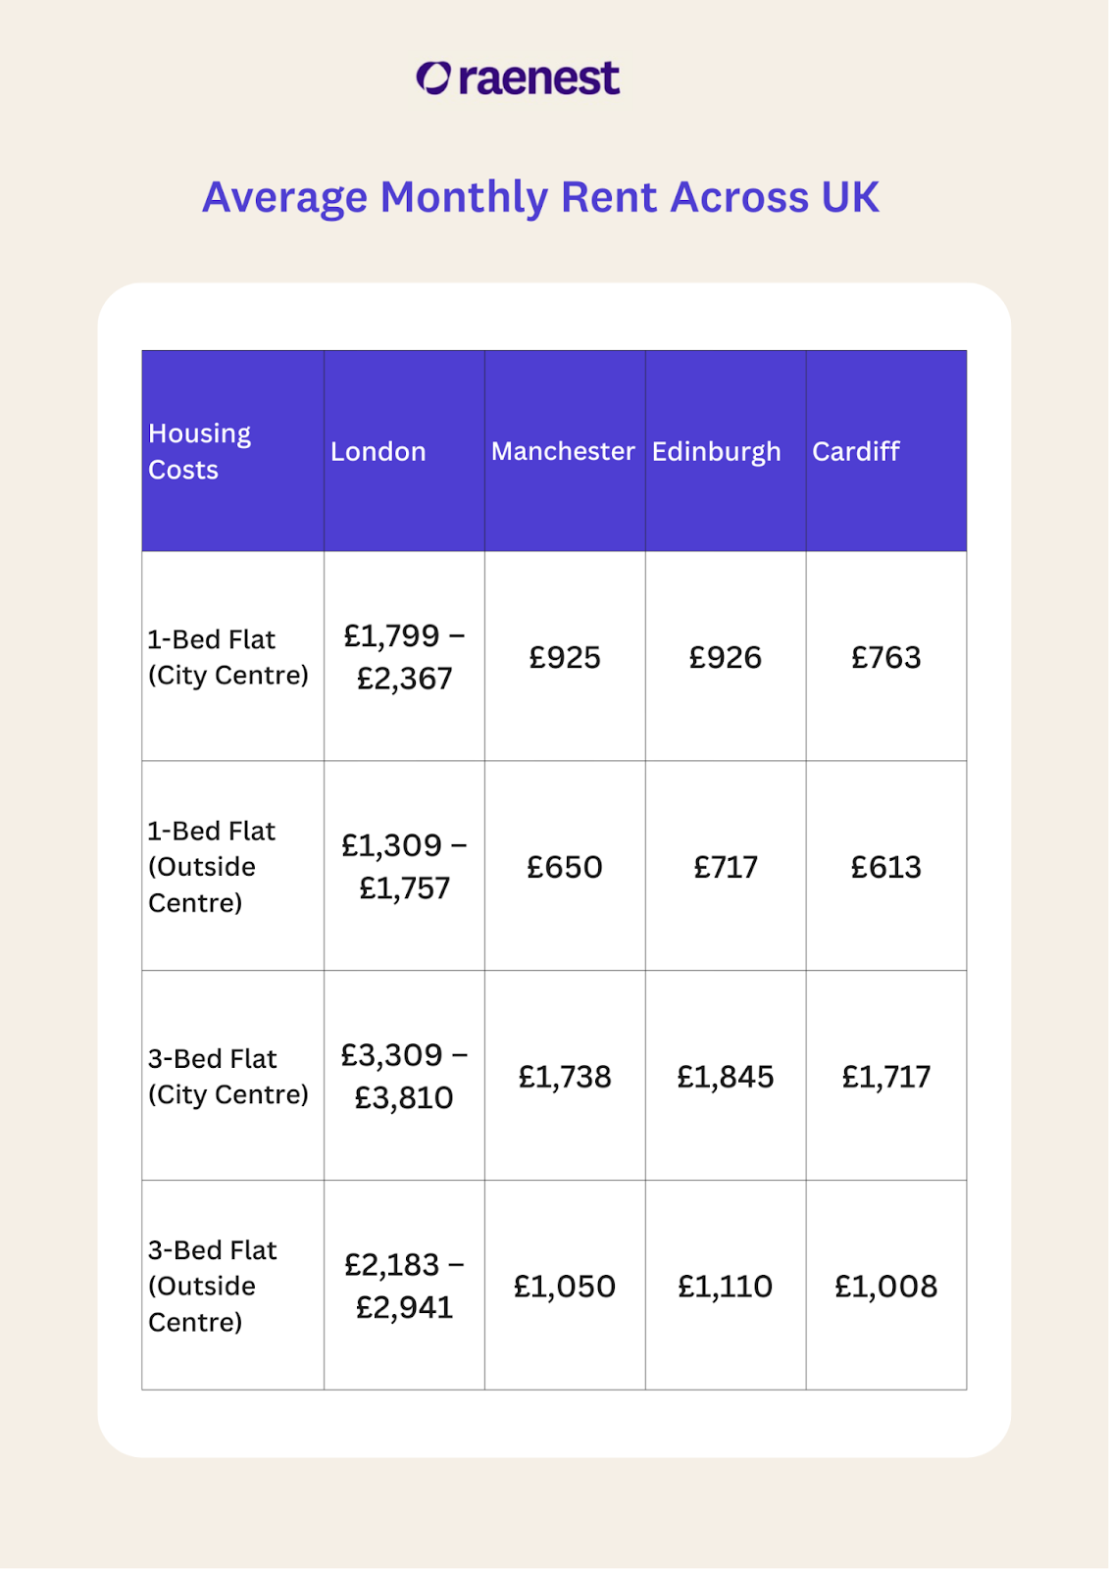1109x1569 pixels.
Task: Click the raenest brand name text
Action: [539, 78]
